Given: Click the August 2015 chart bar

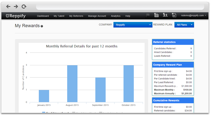Looking at the screenshot, I should coord(73,83).
